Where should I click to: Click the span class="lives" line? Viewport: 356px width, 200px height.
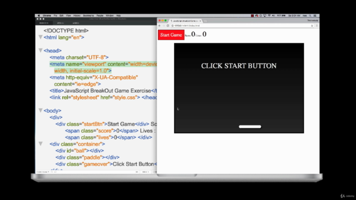point(108,137)
